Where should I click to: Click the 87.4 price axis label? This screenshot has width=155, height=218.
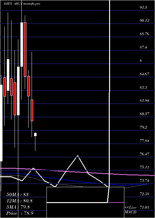click(x=143, y=47)
